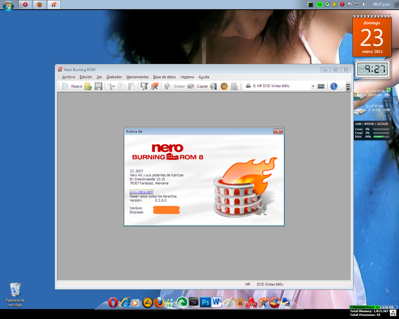Launch Photoshop from the dock
Image resolution: width=399 pixels, height=319 pixels.
(205, 303)
